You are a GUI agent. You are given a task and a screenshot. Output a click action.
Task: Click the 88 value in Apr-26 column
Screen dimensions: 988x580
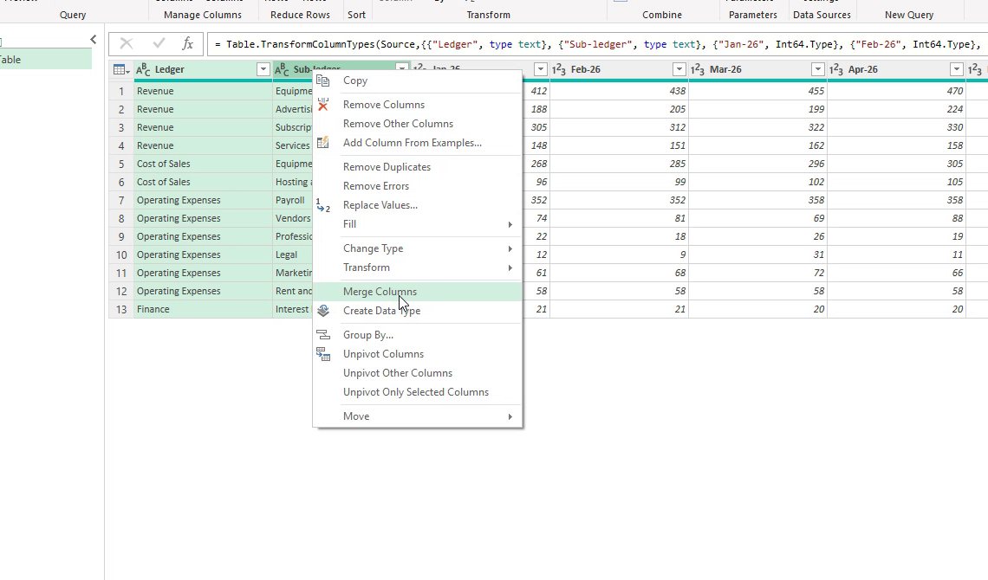[x=896, y=218]
